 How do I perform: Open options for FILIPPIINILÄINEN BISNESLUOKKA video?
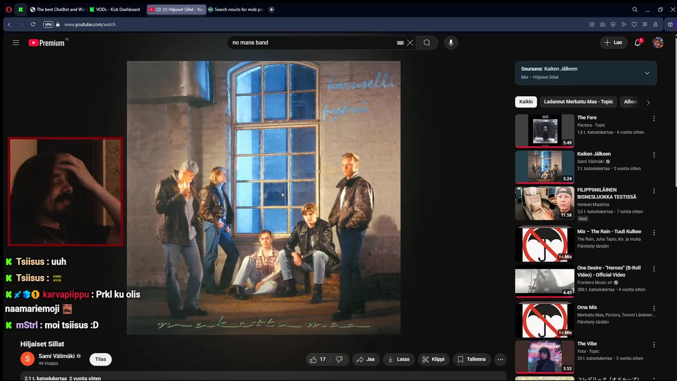[x=654, y=190]
